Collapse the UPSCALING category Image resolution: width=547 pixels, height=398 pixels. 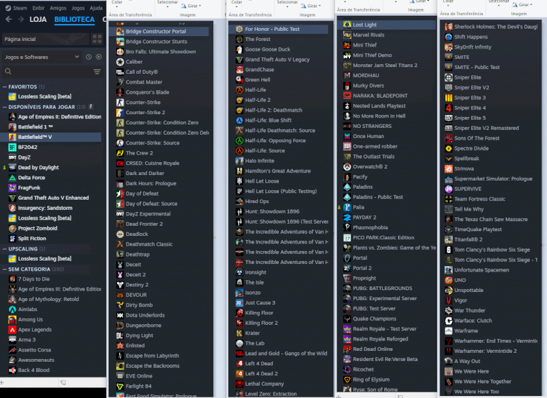[5, 249]
